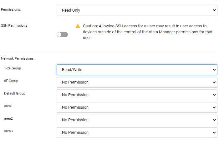Click the chevron arrow on the area1 dropdown
Screen dimensions: 219x141
coord(214,107)
